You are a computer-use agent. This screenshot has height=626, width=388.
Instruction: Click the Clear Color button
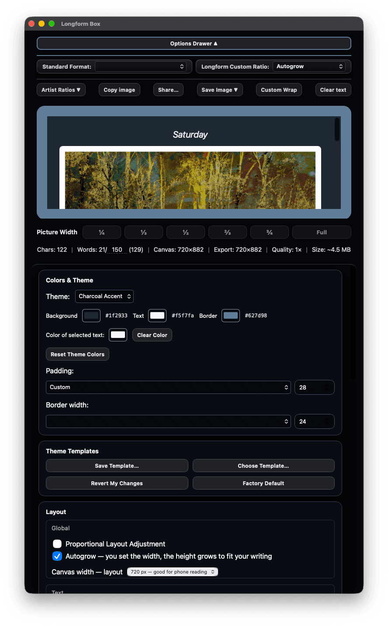point(152,335)
